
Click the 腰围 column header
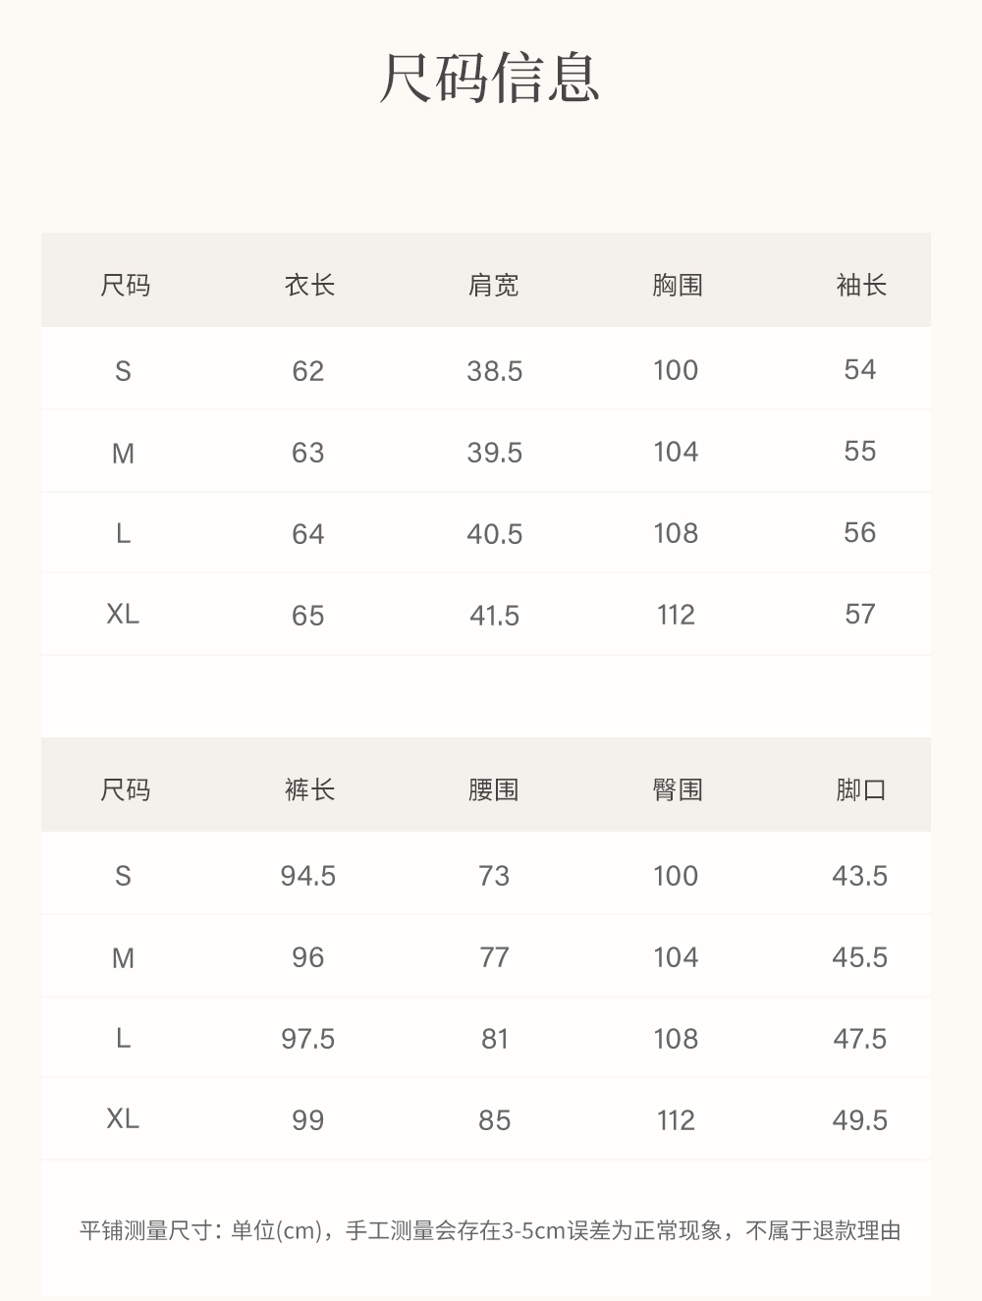pos(493,789)
